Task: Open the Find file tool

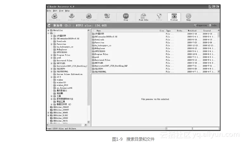Action: click(144, 17)
